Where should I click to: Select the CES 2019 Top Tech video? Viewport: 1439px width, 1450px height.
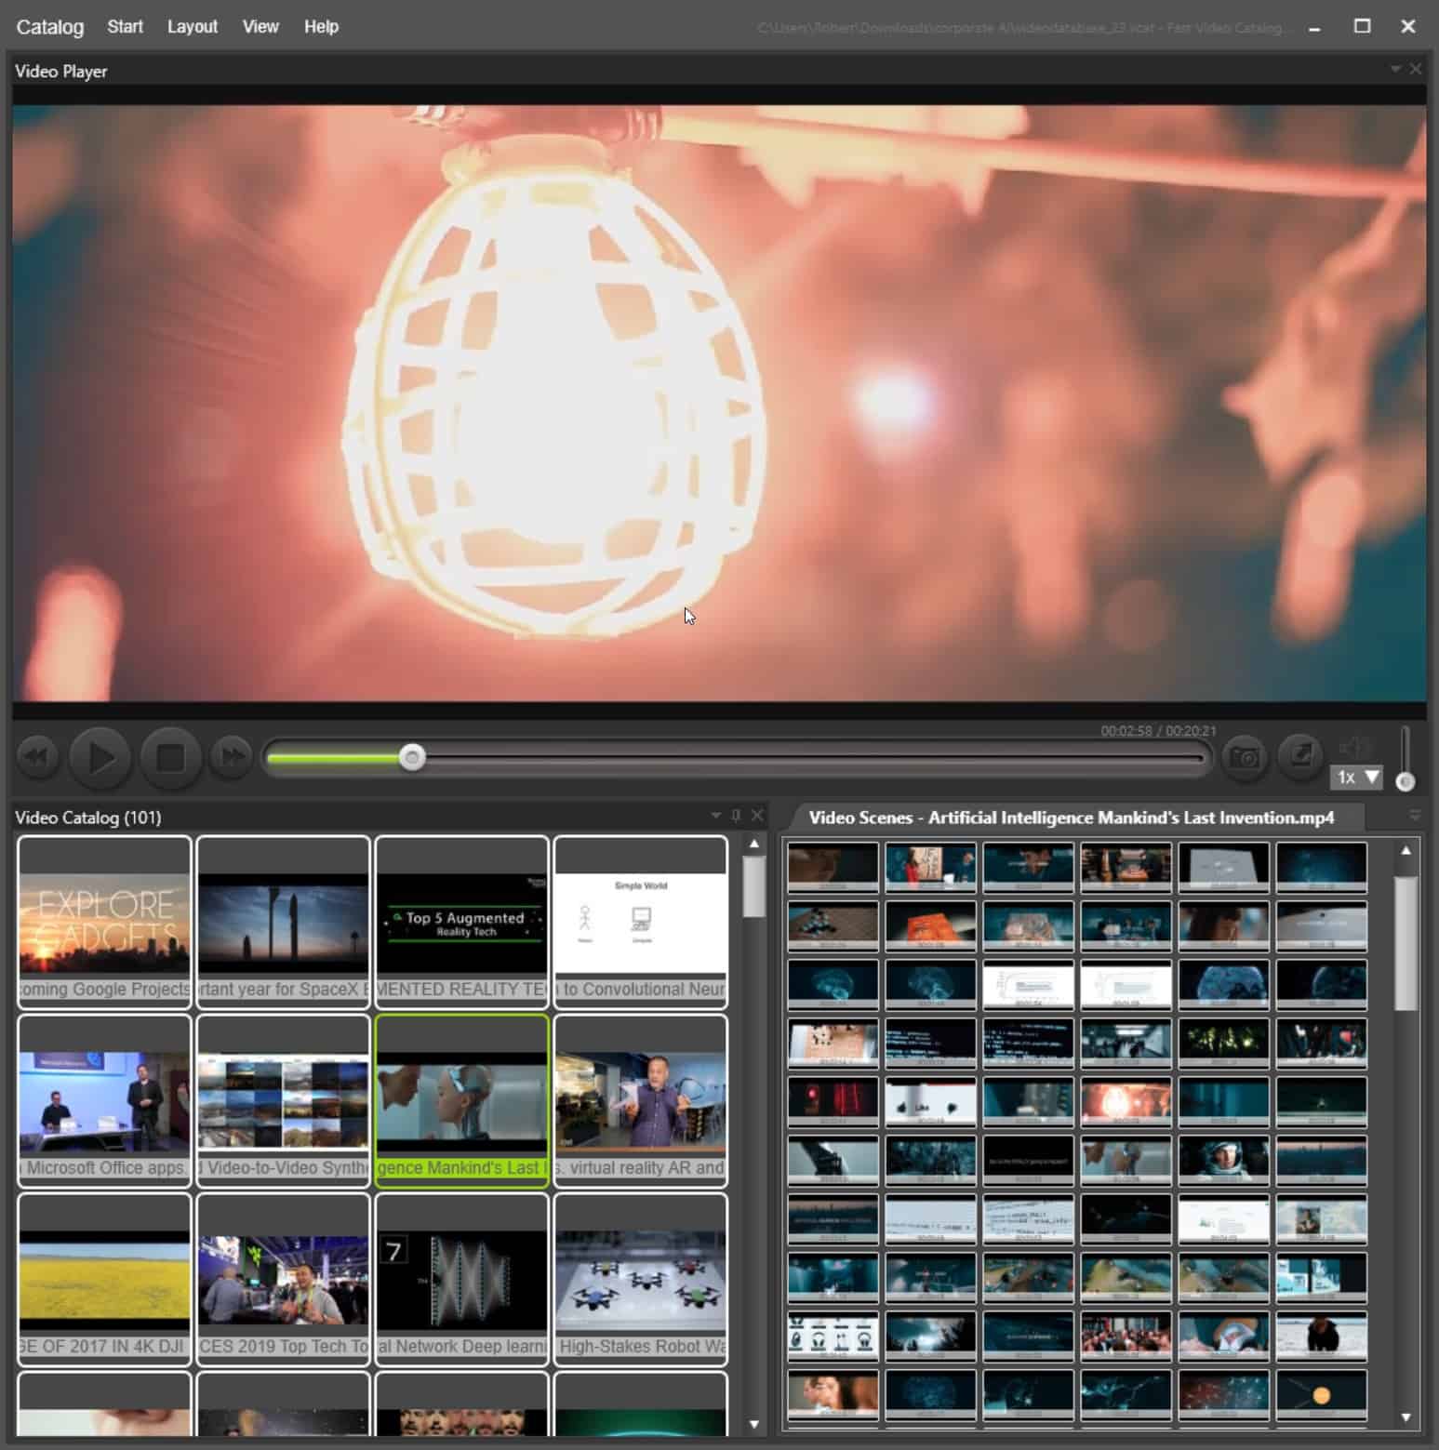tap(283, 1279)
